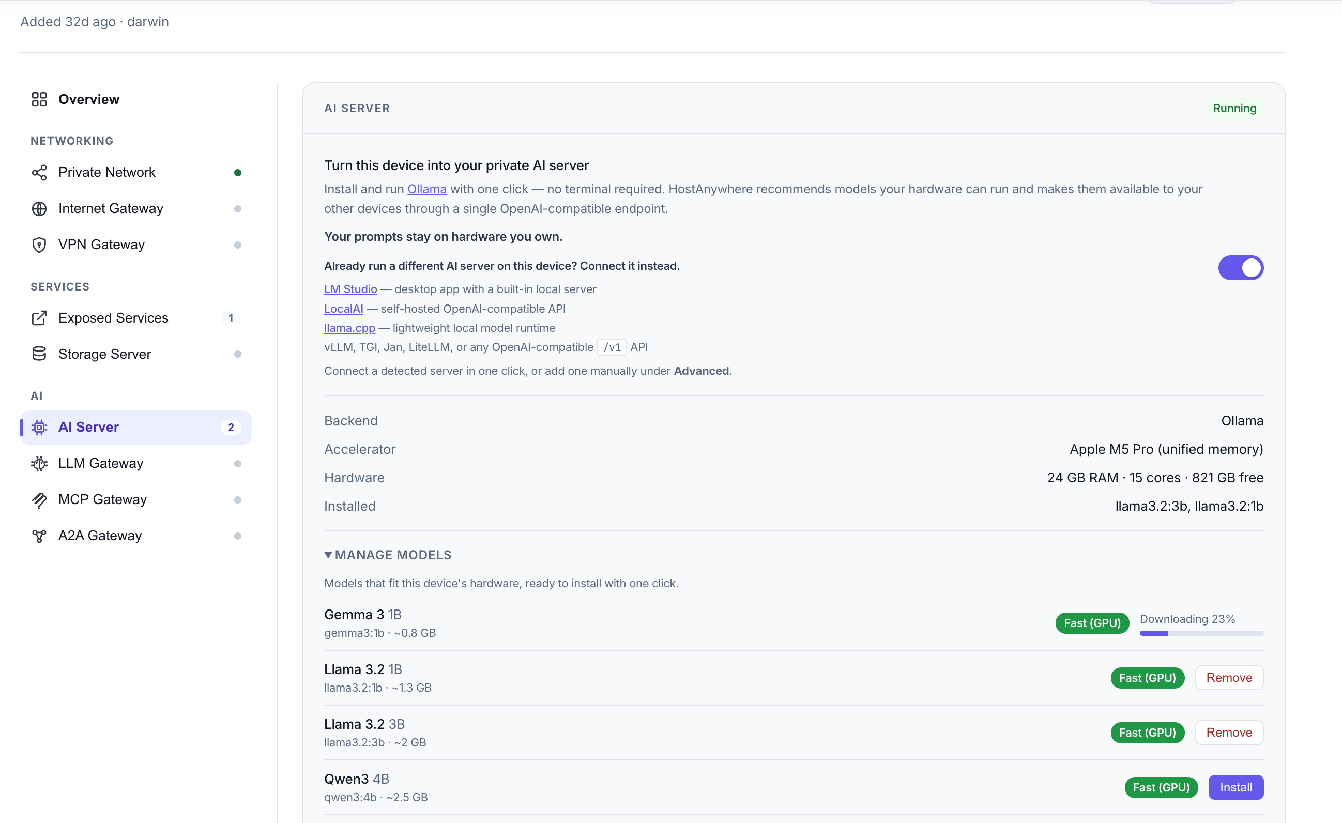The width and height of the screenshot is (1342, 823).
Task: Click the Running status badge
Action: 1234,109
